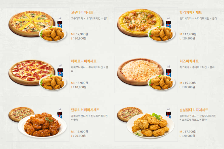
Task: Open the 탄두리커리피치세트 title link
Action: tap(85, 110)
